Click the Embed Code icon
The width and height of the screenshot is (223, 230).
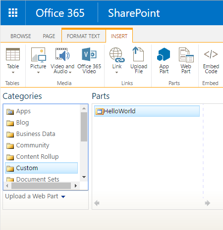click(x=211, y=54)
